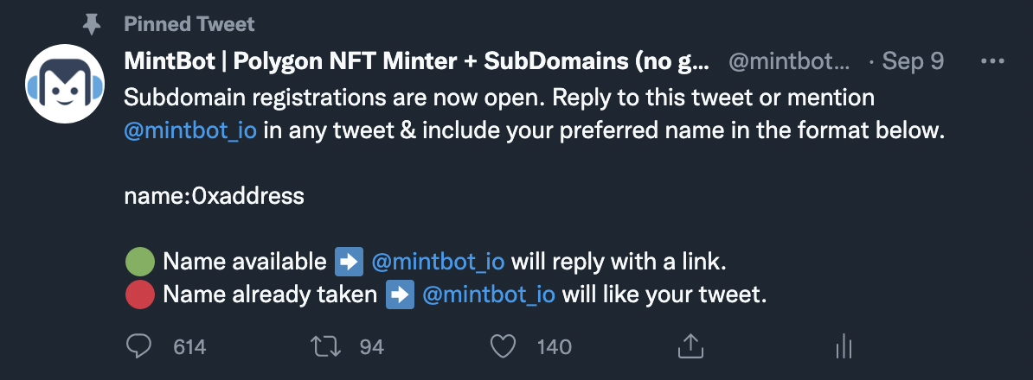This screenshot has width=1033, height=380.
Task: Click the reply speech bubble icon
Action: (138, 347)
